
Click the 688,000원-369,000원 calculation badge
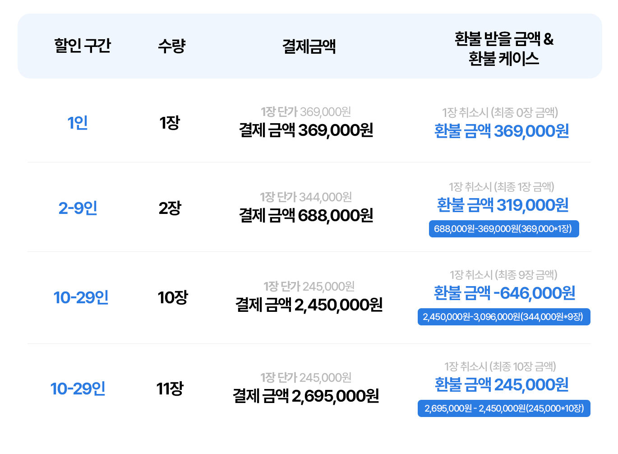click(x=504, y=229)
